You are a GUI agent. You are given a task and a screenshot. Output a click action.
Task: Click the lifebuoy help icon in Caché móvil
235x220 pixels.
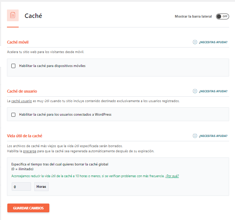pos(195,42)
